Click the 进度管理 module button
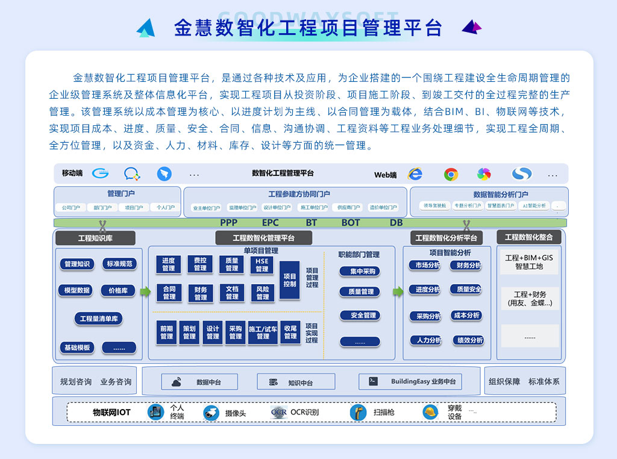This screenshot has height=459, width=617. 169,264
